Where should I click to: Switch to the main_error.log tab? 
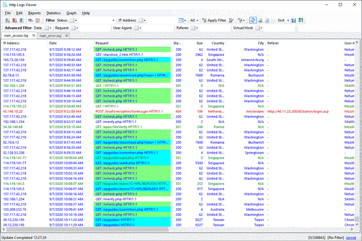coord(50,36)
